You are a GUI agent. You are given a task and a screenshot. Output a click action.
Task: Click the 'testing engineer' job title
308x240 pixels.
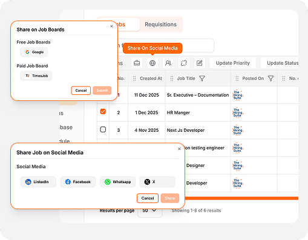pos(205,148)
